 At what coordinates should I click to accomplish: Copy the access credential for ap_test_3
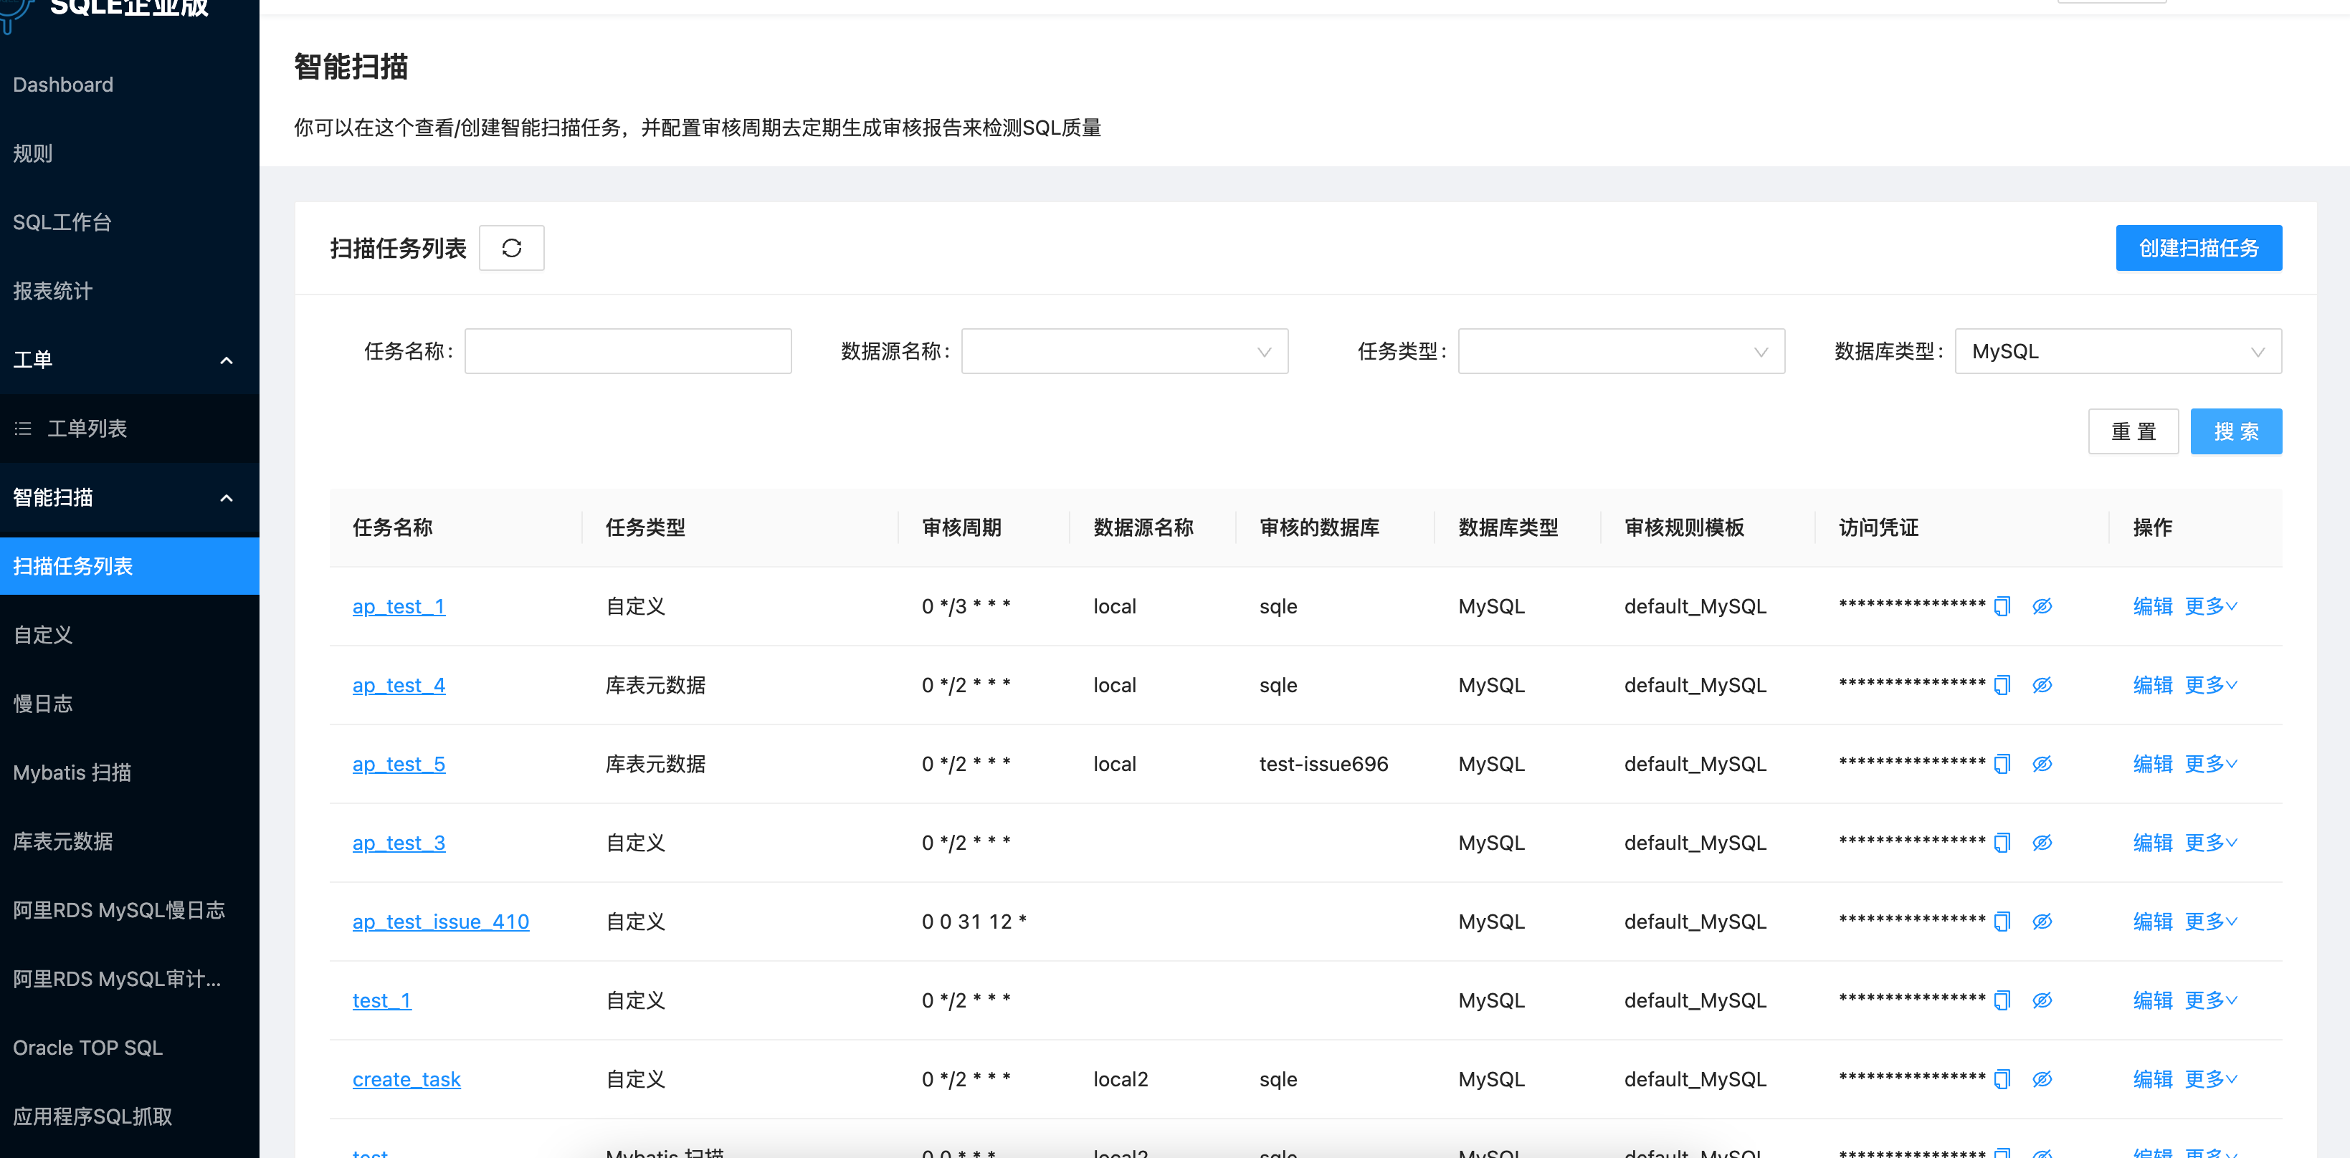2002,843
